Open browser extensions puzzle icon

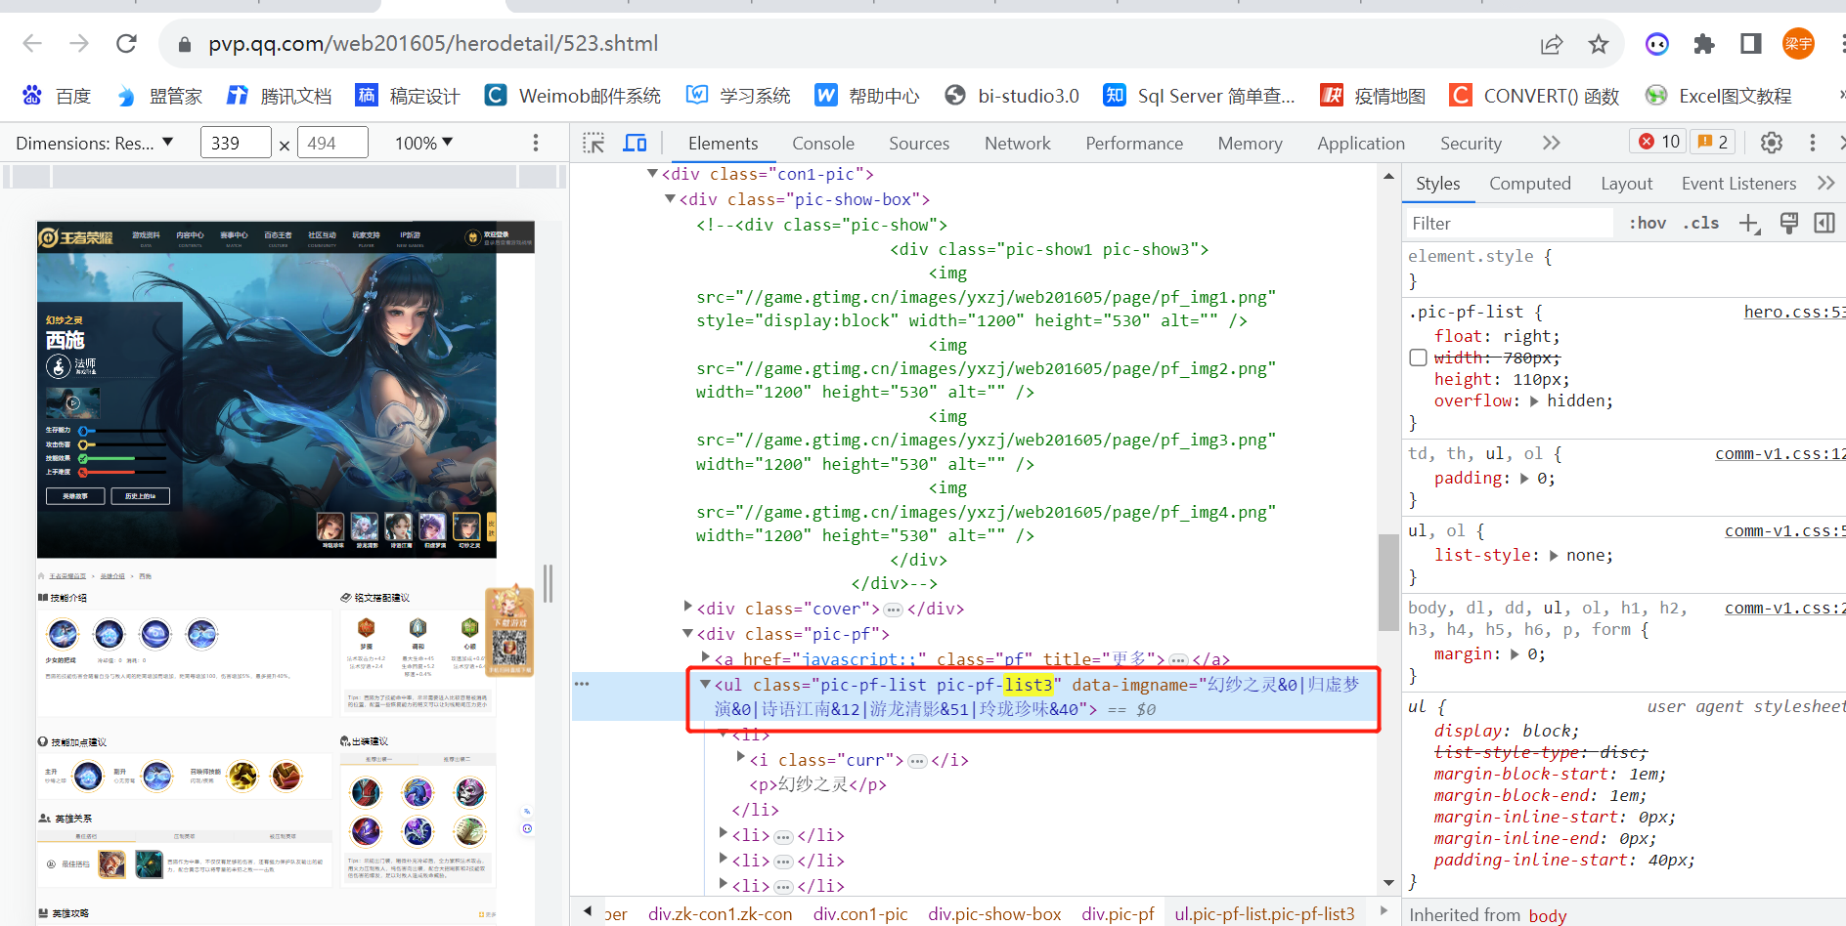tap(1704, 44)
